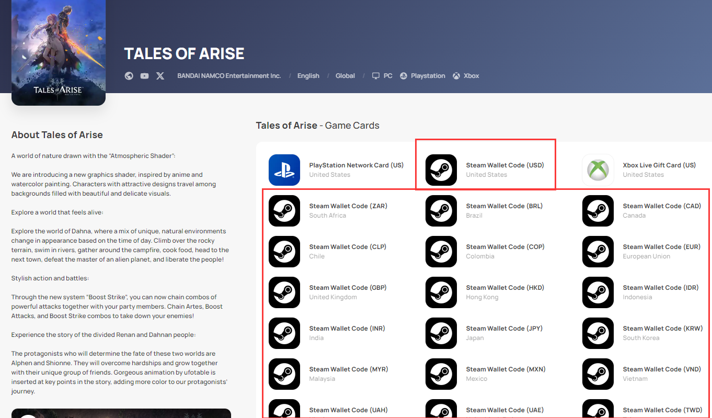Screen dimensions: 712x418
Task: Open Steam Wallet Code (COP) link
Action: (x=506, y=247)
